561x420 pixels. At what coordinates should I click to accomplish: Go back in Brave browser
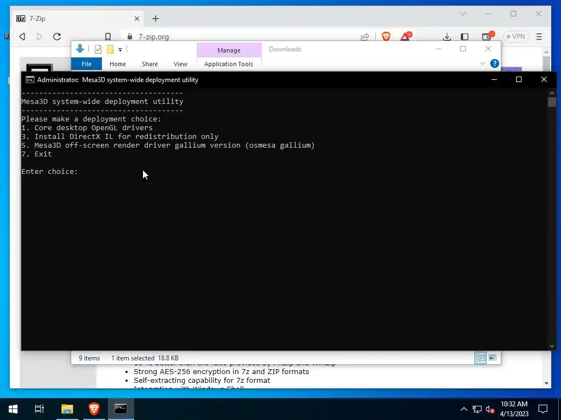[22, 37]
